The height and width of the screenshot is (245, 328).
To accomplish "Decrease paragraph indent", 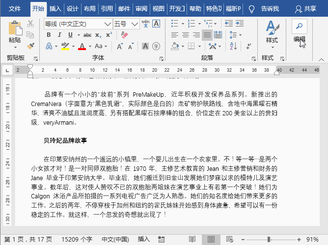I will tap(229, 24).
